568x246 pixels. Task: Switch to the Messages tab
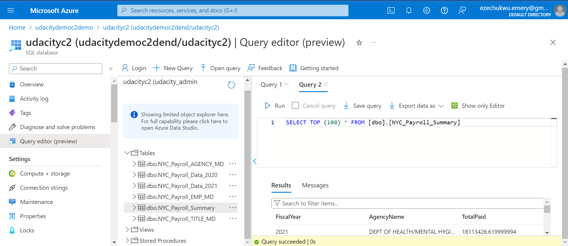[315, 185]
